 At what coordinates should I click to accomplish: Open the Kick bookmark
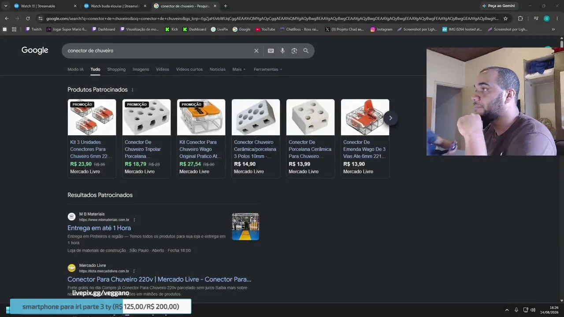(x=171, y=29)
